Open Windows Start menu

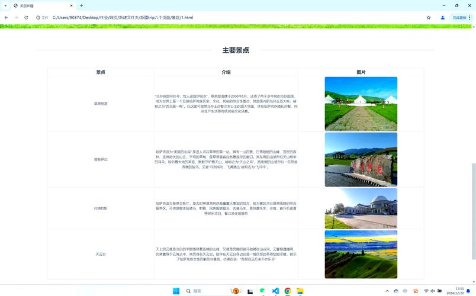pyautogui.click(x=176, y=291)
